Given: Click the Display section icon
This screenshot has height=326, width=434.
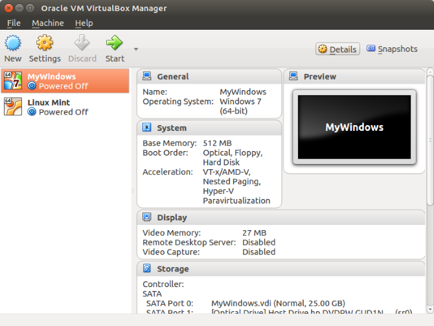Looking at the screenshot, I should (x=147, y=218).
